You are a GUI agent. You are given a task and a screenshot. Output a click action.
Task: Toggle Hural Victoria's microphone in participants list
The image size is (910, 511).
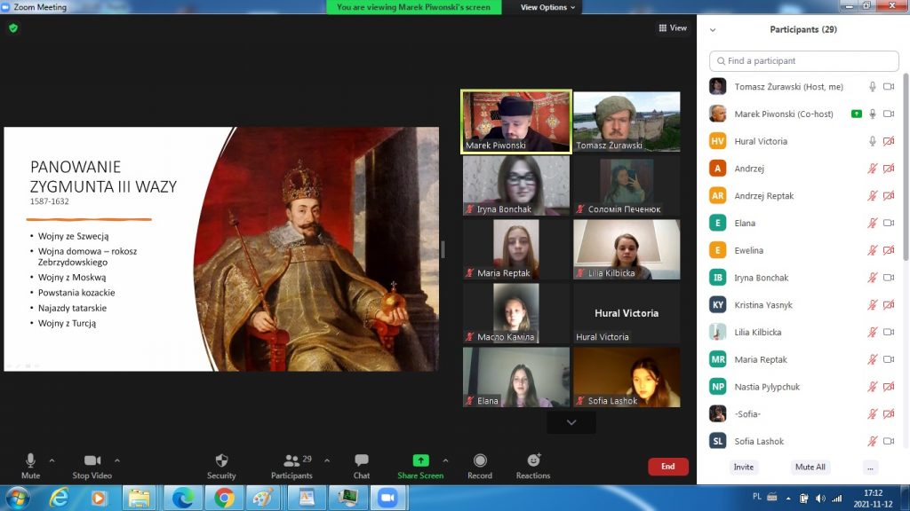point(873,141)
